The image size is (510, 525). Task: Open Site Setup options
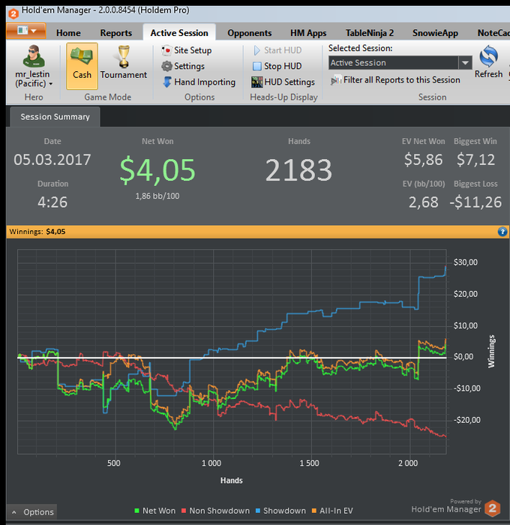pos(186,50)
